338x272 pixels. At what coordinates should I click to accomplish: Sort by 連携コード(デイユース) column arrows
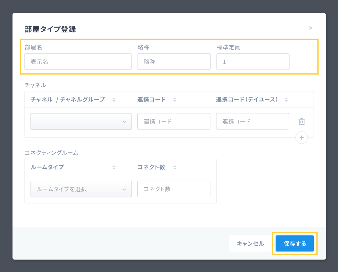(x=286, y=100)
